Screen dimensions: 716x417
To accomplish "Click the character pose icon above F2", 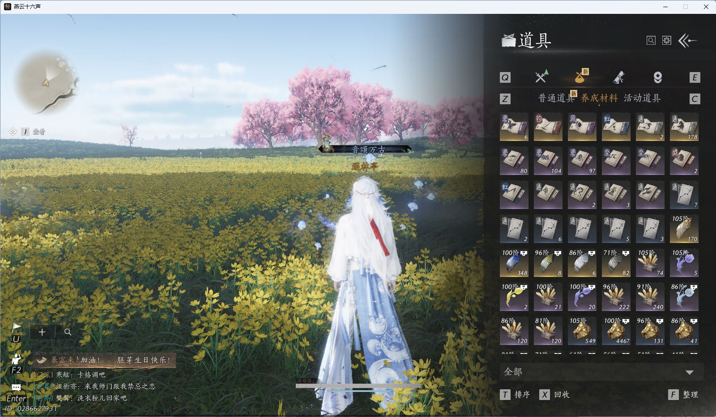I will 17,359.
